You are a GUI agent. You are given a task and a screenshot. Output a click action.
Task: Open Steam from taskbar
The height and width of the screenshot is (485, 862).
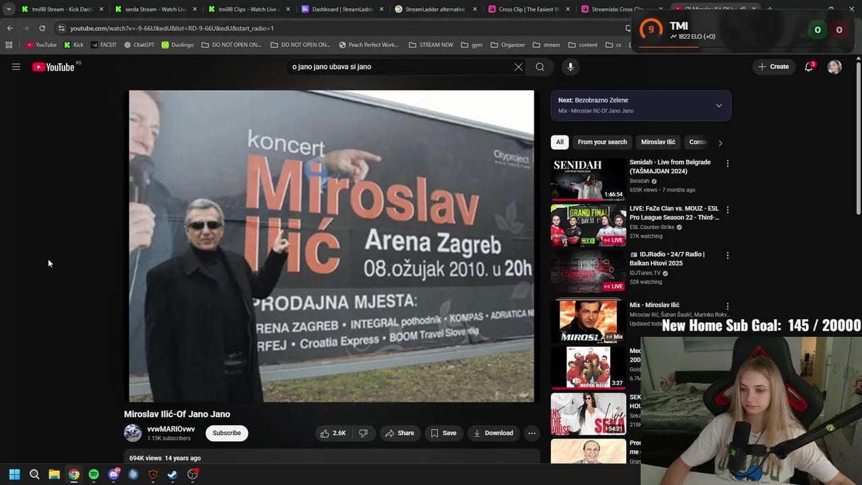point(172,474)
